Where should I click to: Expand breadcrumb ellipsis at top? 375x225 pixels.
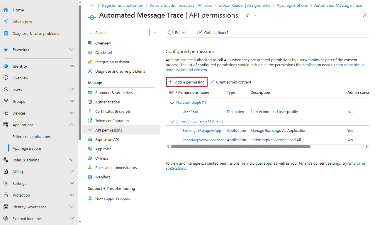tap(92, 5)
